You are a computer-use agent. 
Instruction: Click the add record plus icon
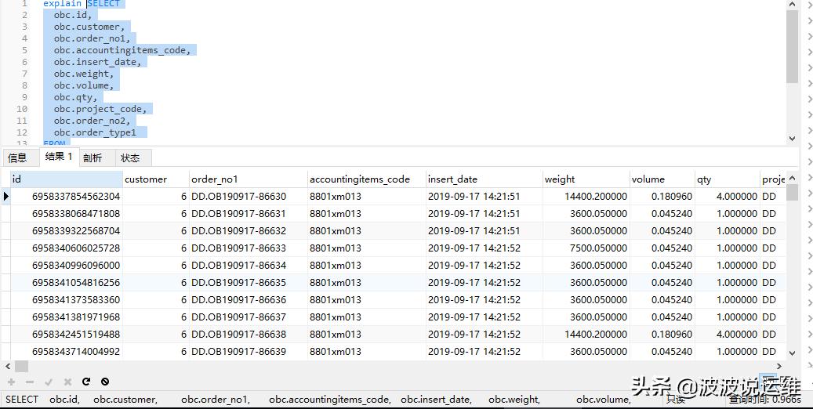(x=11, y=382)
